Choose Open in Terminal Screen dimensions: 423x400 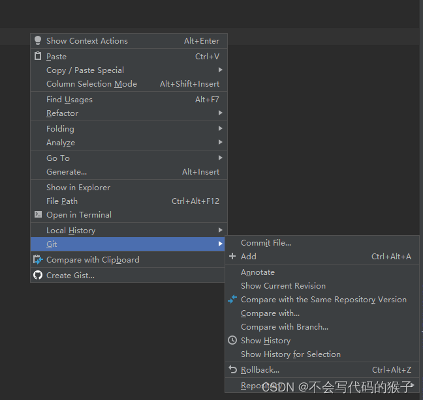tap(129, 215)
